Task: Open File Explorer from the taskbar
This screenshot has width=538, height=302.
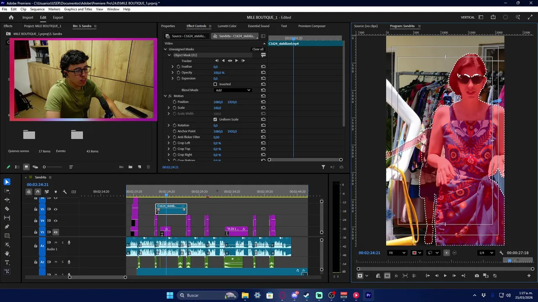Action: click(x=245, y=295)
